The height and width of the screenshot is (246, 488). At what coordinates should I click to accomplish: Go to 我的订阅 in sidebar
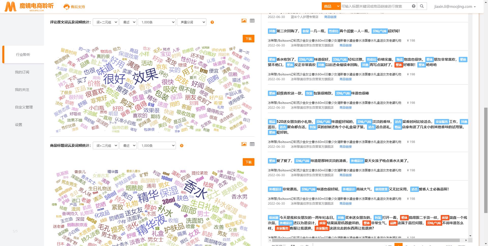click(22, 72)
